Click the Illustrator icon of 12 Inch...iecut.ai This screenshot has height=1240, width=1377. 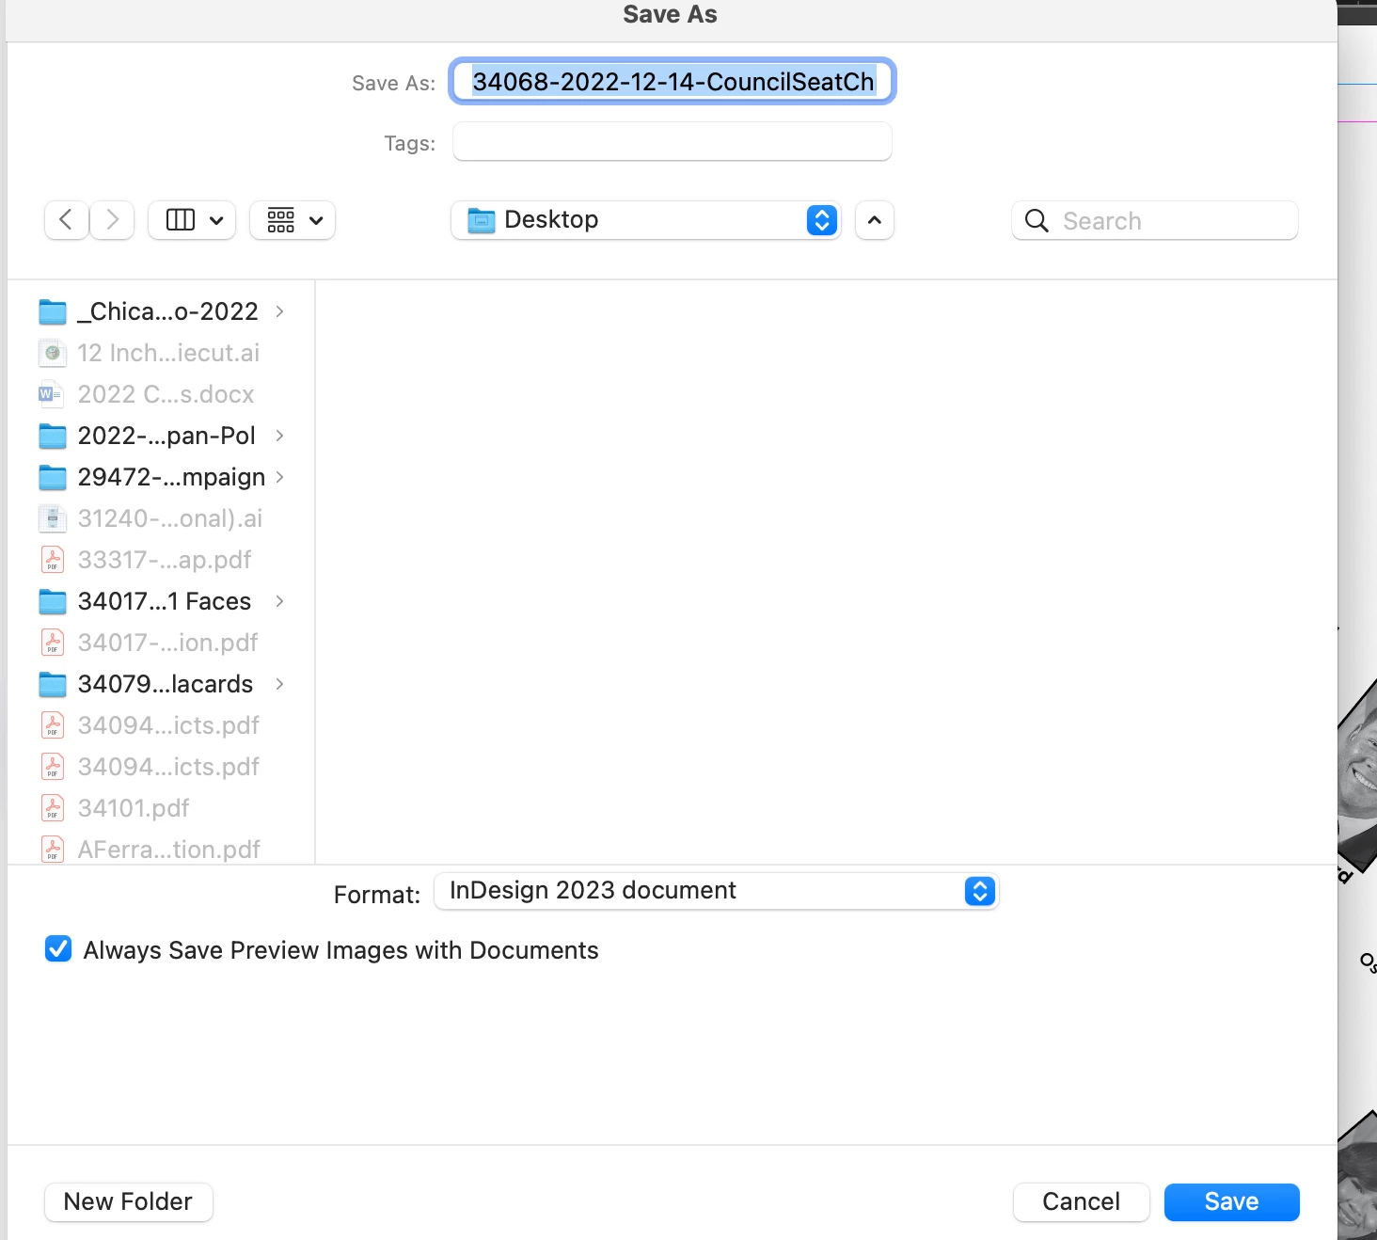click(x=52, y=353)
